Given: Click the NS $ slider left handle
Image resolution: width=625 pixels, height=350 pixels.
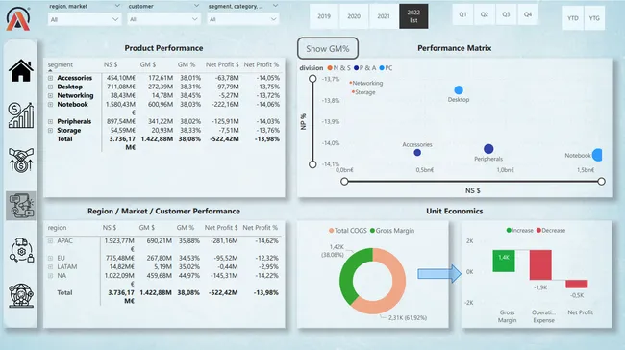Looking at the screenshot, I should (x=344, y=182).
